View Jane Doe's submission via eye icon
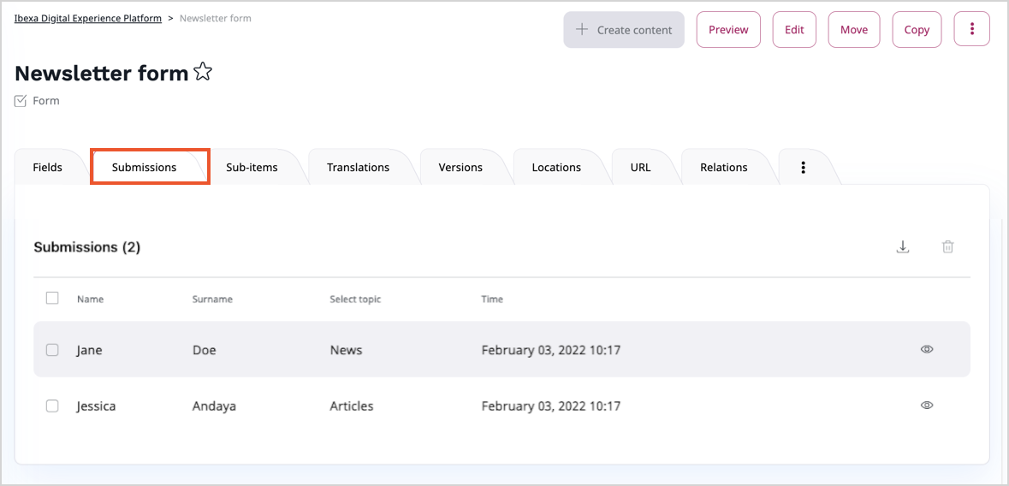Image resolution: width=1009 pixels, height=486 pixels. pos(926,349)
